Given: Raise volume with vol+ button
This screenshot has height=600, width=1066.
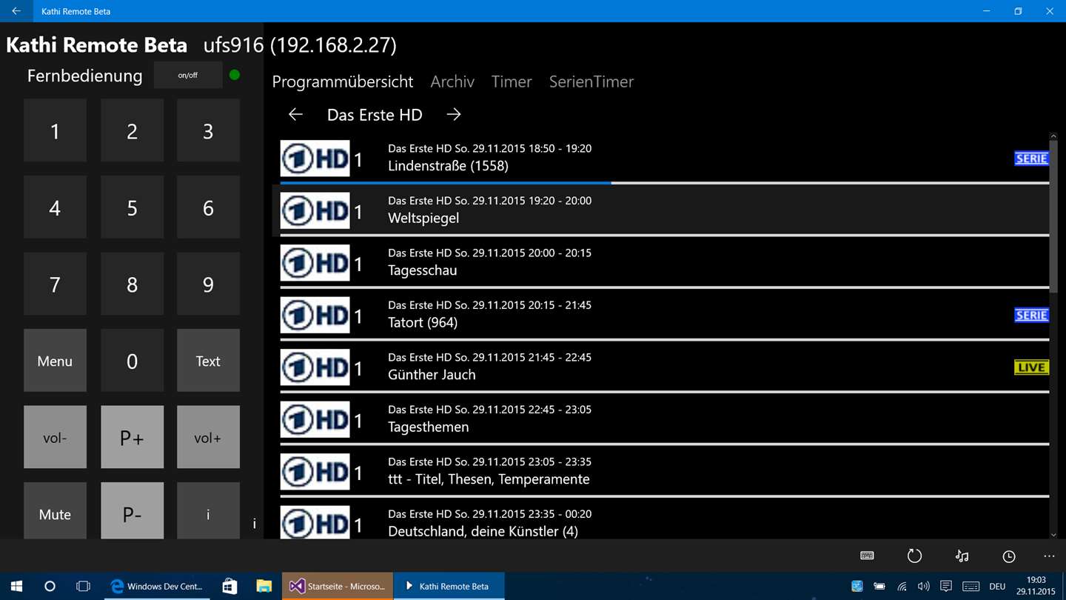Looking at the screenshot, I should [x=208, y=437].
